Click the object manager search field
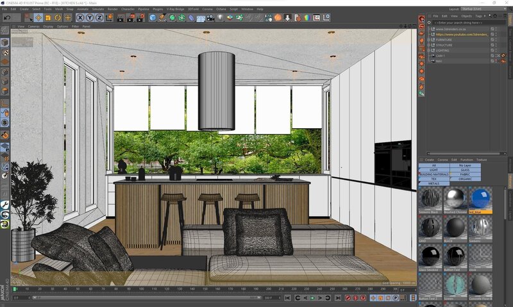Viewport: 513px width, 307px height. click(x=461, y=22)
